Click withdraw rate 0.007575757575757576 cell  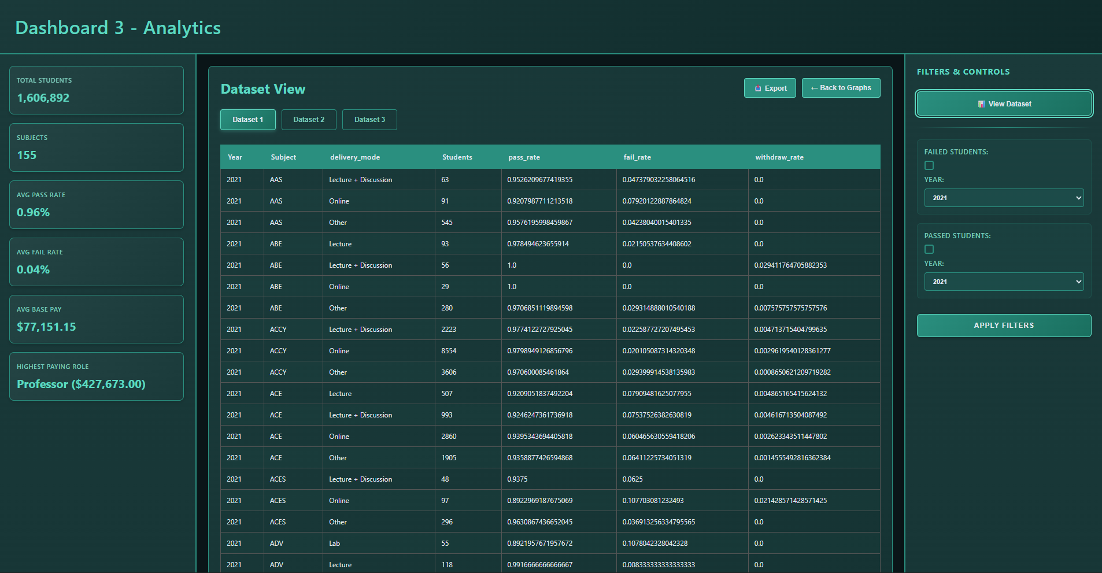click(x=814, y=308)
